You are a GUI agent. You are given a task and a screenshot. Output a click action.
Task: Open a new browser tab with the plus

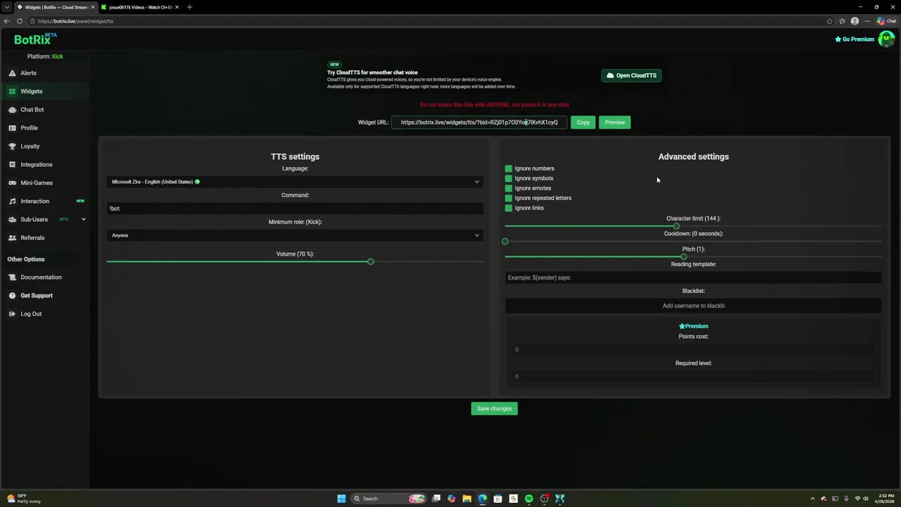pyautogui.click(x=189, y=7)
